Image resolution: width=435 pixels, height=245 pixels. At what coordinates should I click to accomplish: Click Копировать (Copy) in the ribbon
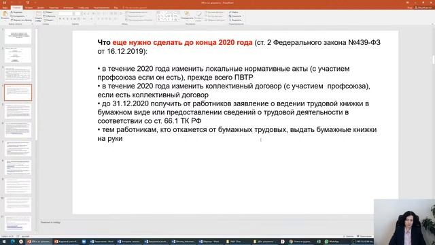(19, 16)
